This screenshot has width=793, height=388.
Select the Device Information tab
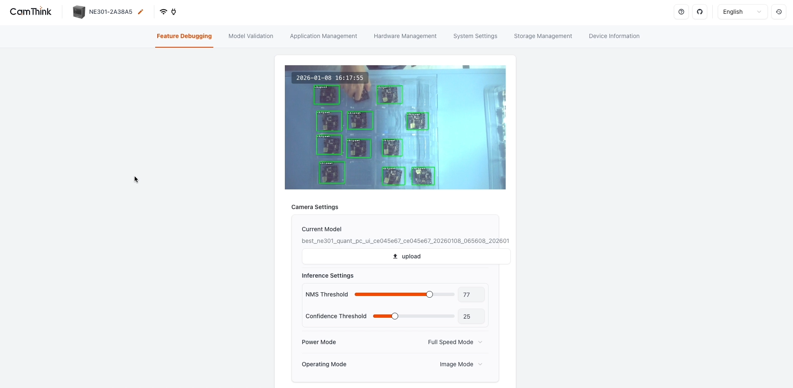(614, 36)
